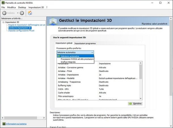The width and height of the screenshot is (173, 128).
Task: Click the main page scroll up arrow
Action: pyautogui.click(x=171, y=18)
